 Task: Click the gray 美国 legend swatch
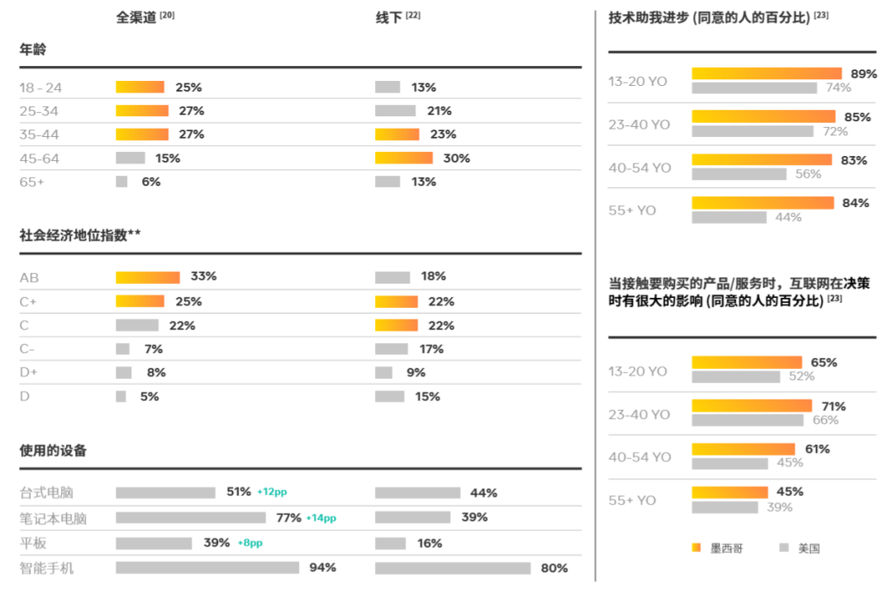pyautogui.click(x=784, y=548)
